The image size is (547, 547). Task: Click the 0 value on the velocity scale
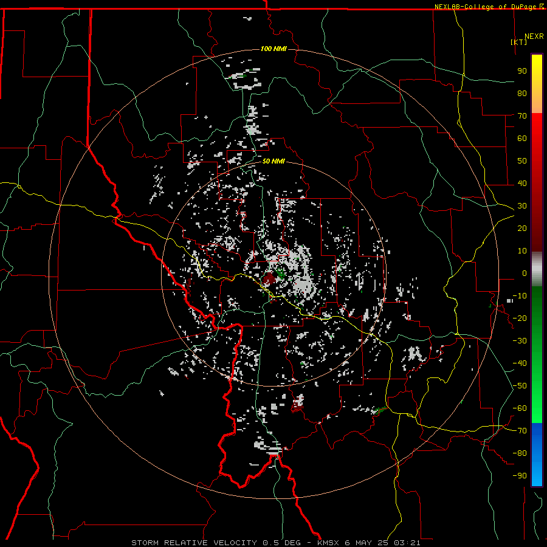(525, 273)
